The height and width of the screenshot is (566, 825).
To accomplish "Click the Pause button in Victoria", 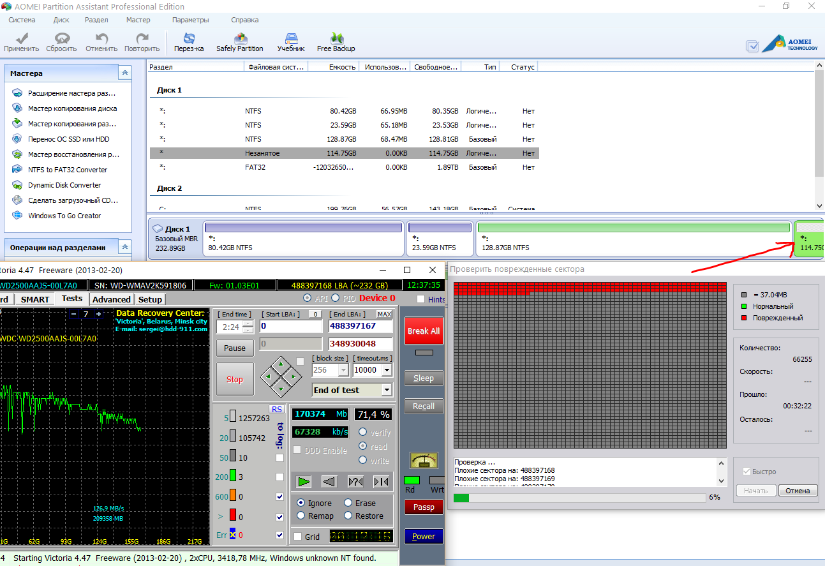I will 235,348.
